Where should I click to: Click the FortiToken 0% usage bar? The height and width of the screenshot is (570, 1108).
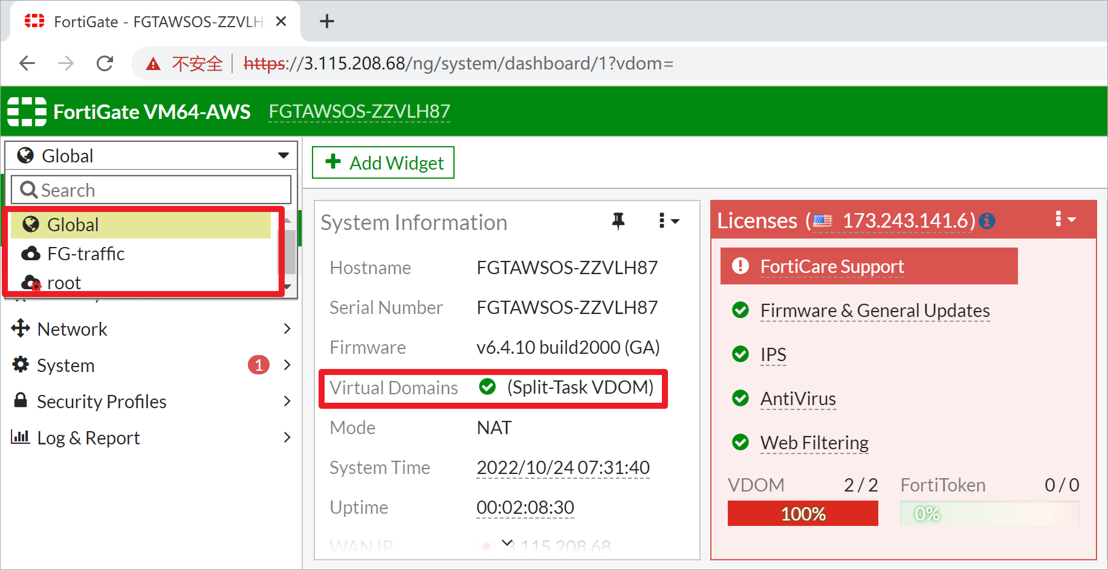(x=990, y=513)
